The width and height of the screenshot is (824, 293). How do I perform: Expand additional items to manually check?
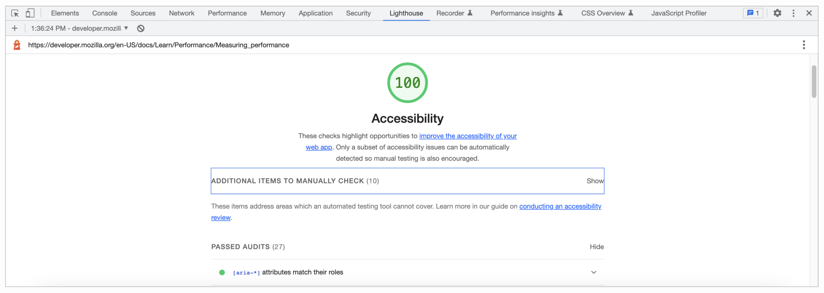point(595,181)
